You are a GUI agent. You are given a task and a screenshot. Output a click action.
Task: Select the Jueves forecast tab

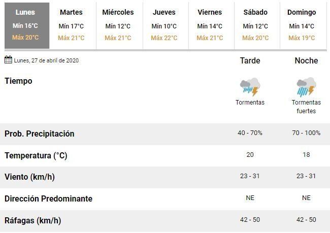[x=164, y=25]
